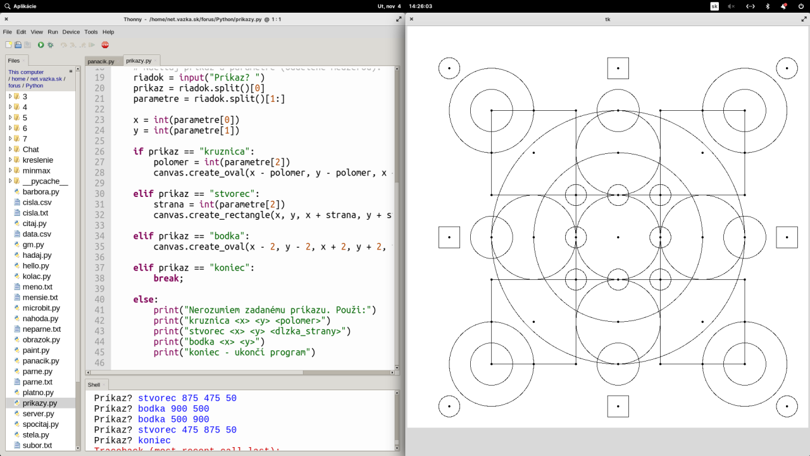
Task: Click the New file toolbar icon
Action: [x=9, y=45]
